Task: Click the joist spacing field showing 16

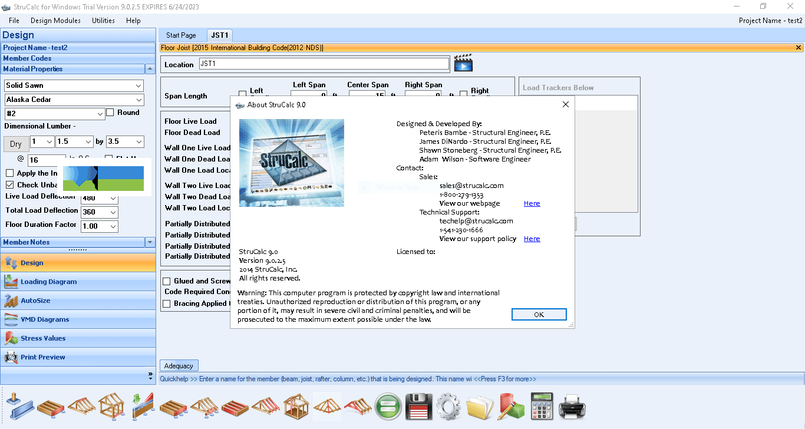Action: 47,160
